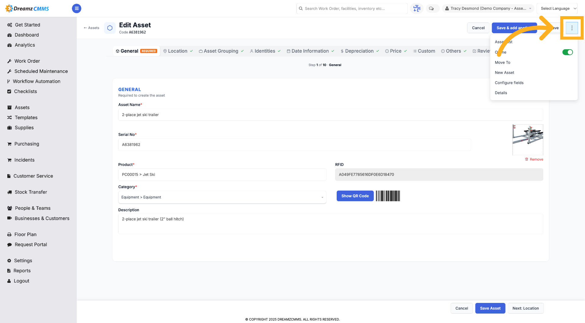Expand the Tracy Desmond user account menu
This screenshot has width=585, height=323.
point(488,9)
